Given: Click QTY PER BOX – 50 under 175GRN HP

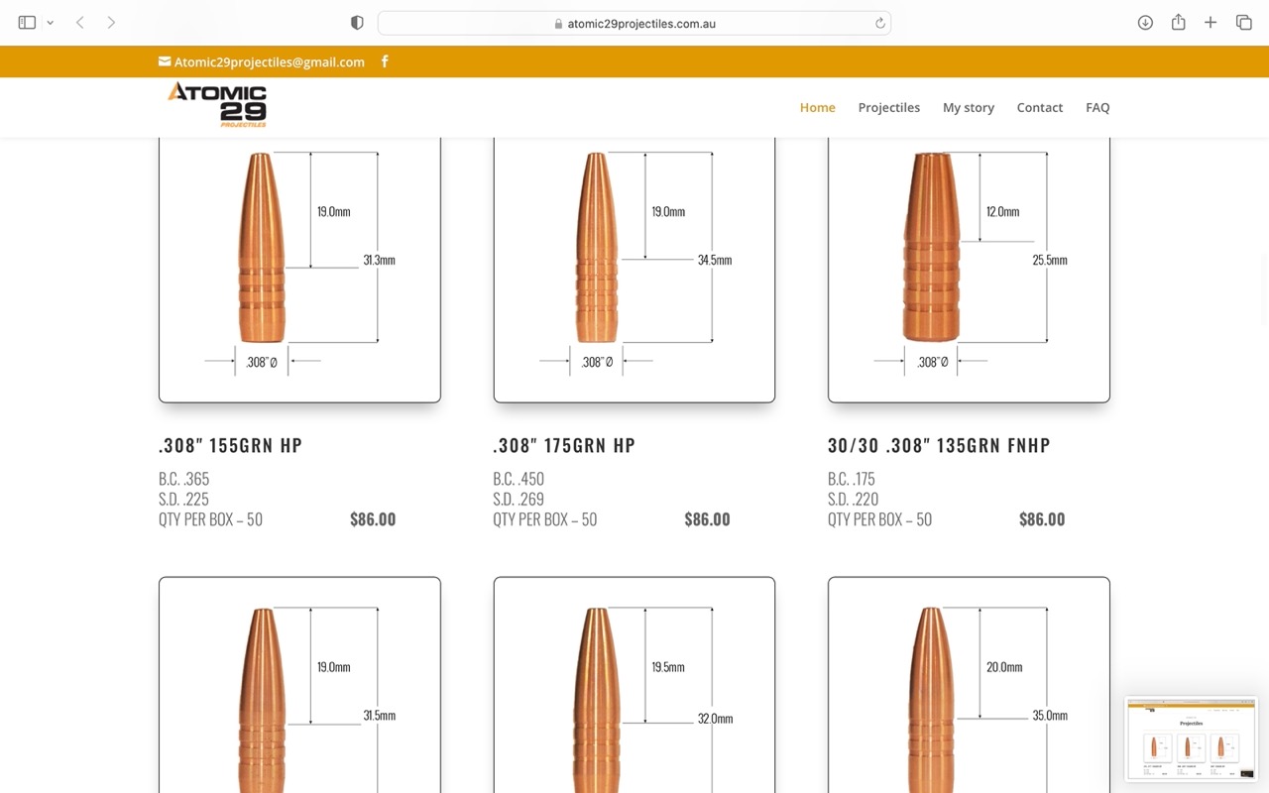Looking at the screenshot, I should pos(545,519).
